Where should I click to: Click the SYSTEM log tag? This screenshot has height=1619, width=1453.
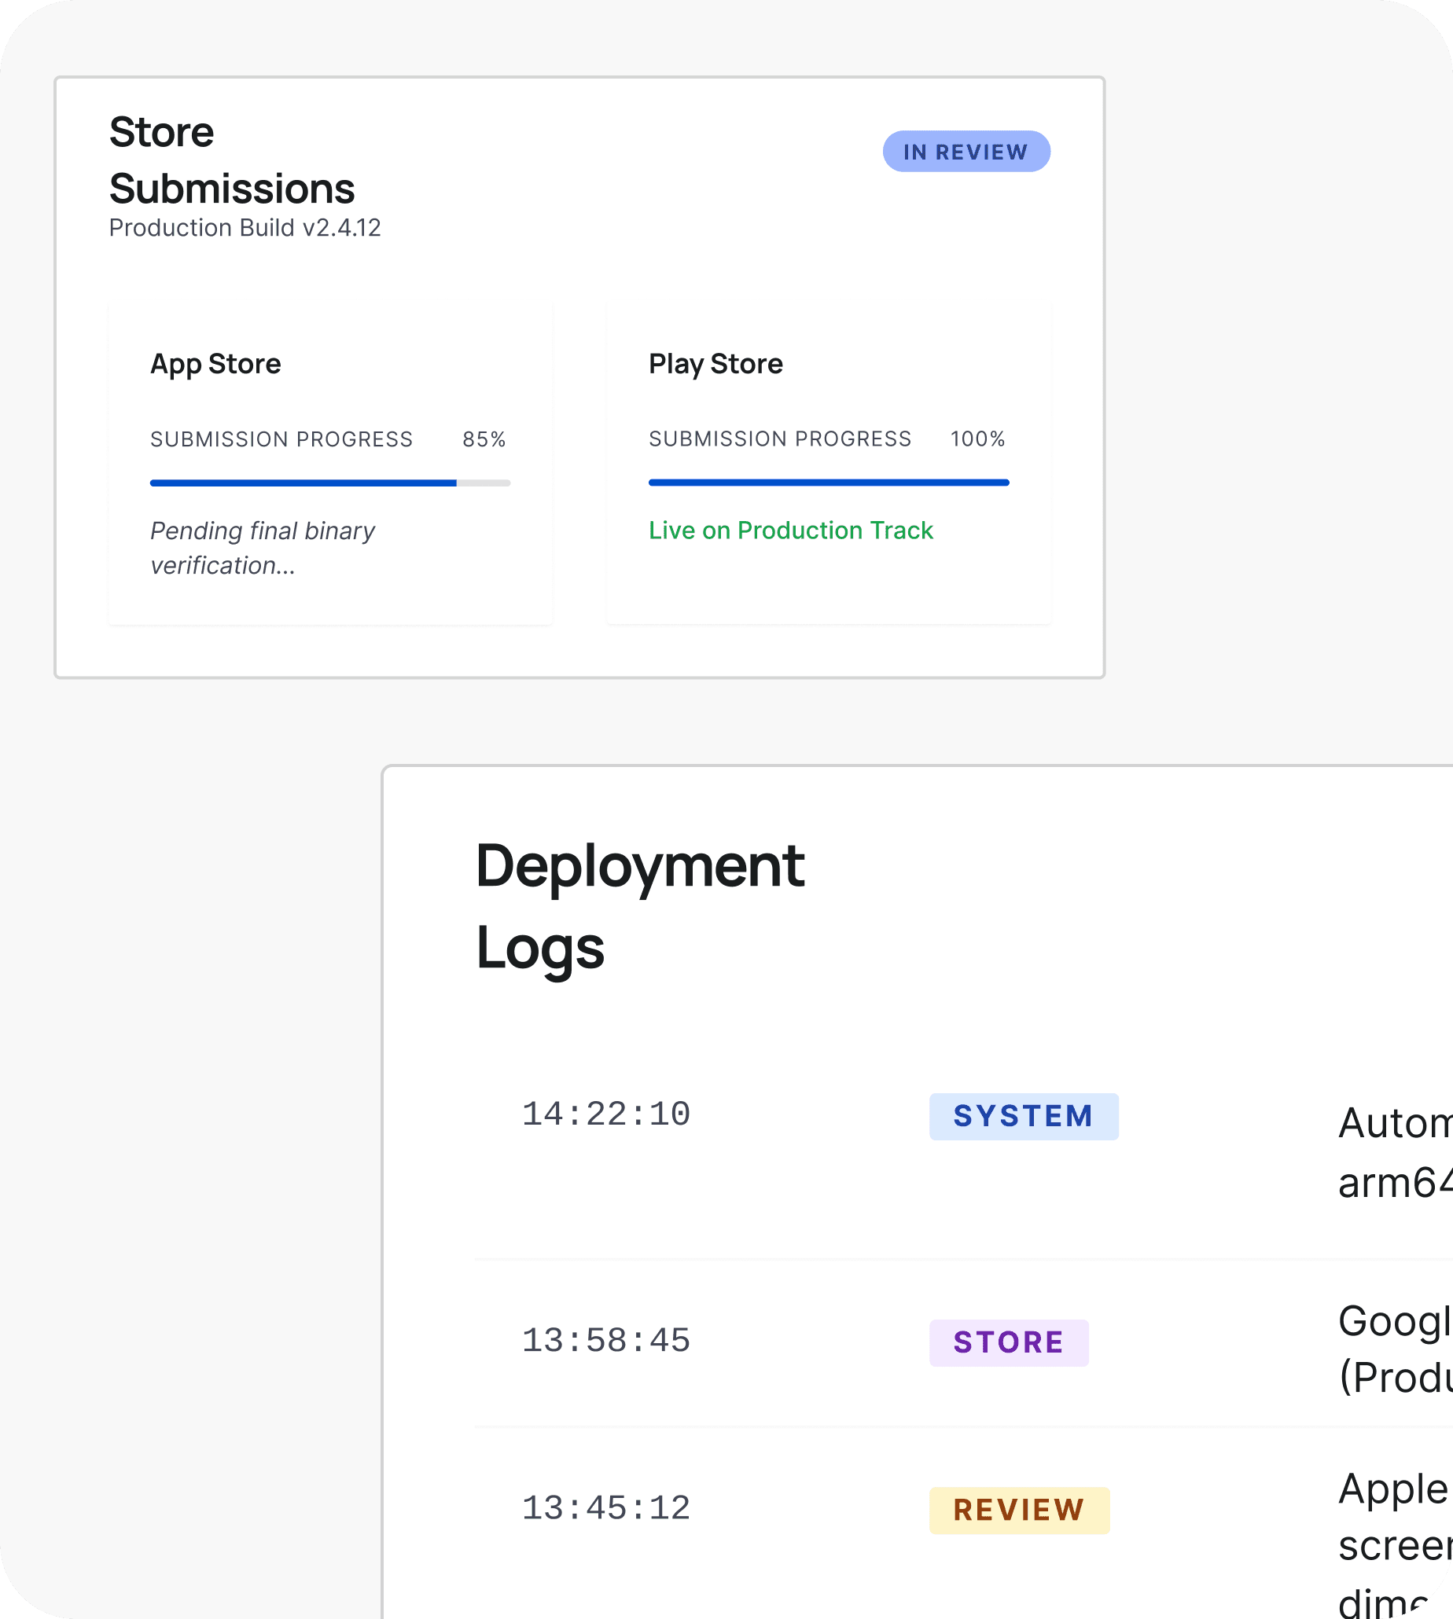tap(1024, 1116)
